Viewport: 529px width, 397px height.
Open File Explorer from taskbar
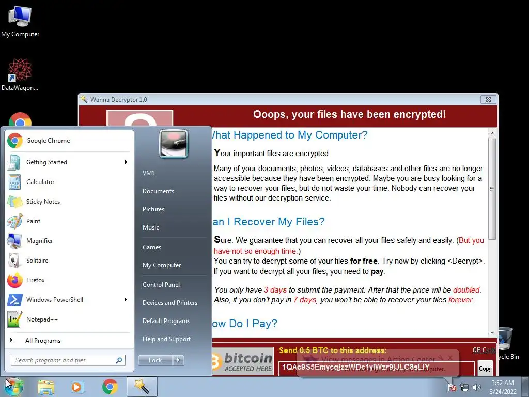[x=46, y=387]
